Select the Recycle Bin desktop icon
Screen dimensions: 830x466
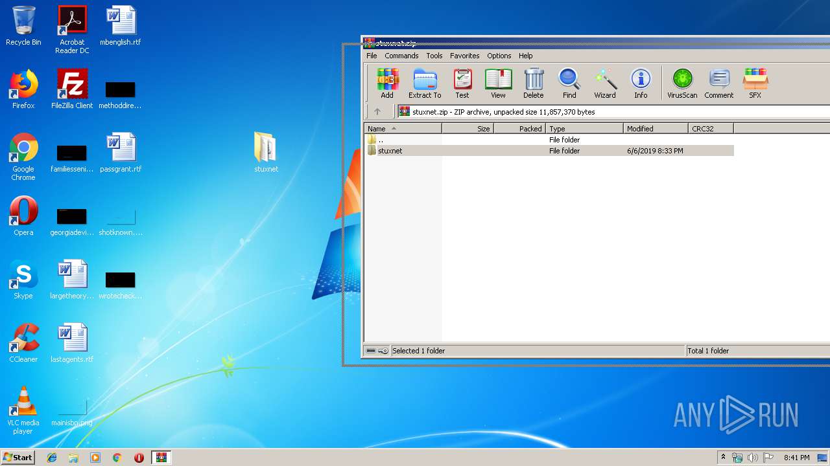click(23, 26)
